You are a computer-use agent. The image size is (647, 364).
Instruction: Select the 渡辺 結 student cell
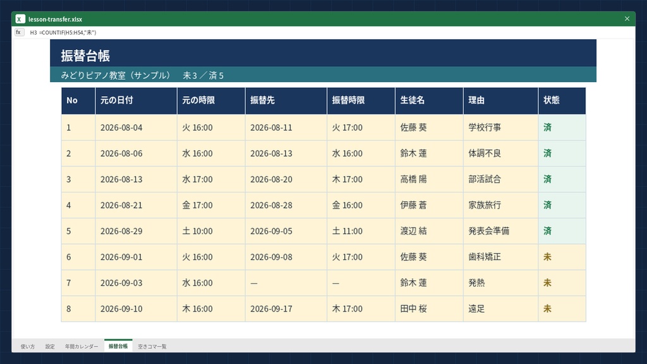[429, 231]
